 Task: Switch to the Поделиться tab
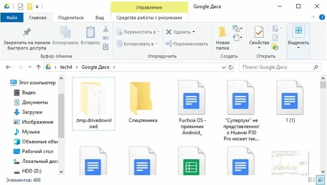pos(71,18)
